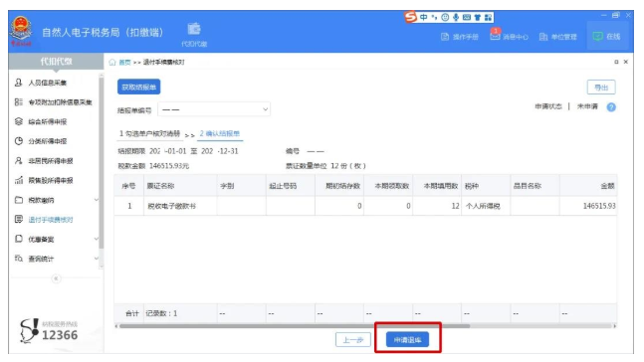Click the Sogou S logo on IME bar
The width and height of the screenshot is (644, 362).
tap(410, 17)
